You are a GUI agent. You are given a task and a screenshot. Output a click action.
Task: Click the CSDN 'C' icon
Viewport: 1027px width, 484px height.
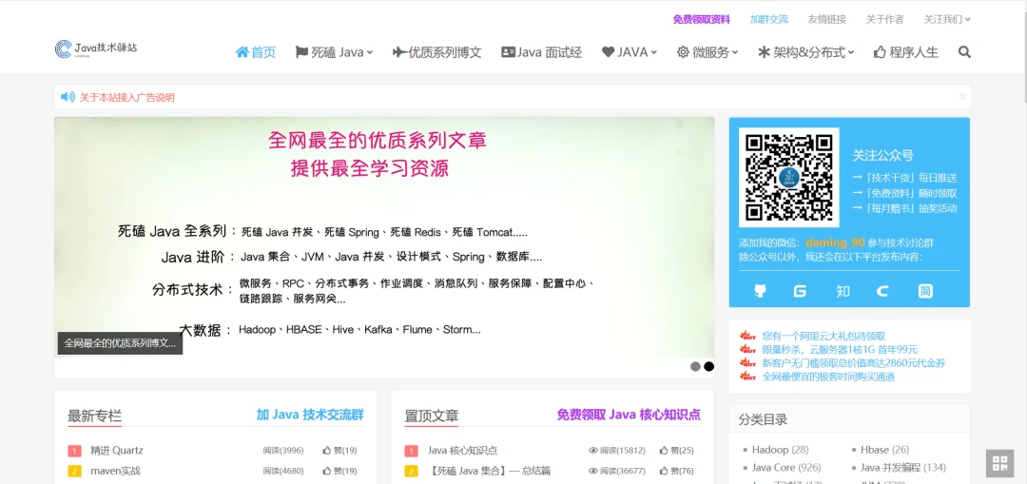(882, 291)
